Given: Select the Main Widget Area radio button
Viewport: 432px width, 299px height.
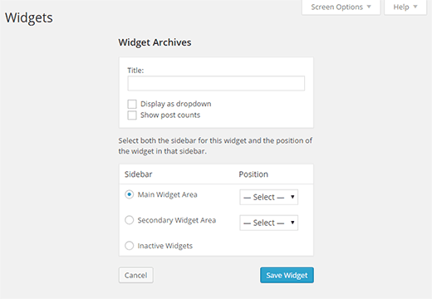Looking at the screenshot, I should click(130, 194).
